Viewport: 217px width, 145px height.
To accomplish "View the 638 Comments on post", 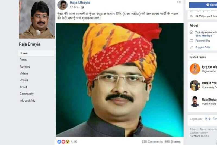I will pyautogui.click(x=152, y=142).
